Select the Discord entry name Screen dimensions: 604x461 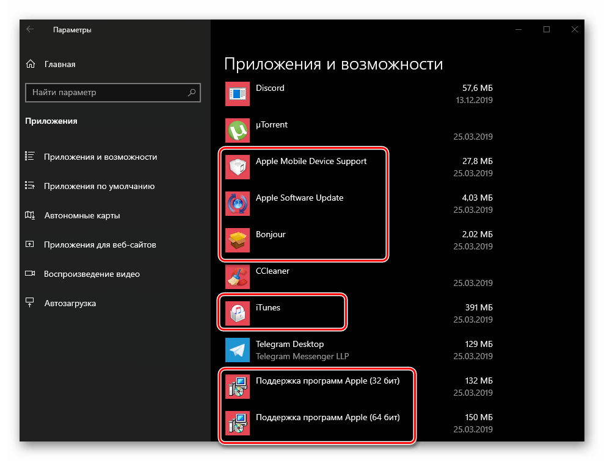click(270, 88)
